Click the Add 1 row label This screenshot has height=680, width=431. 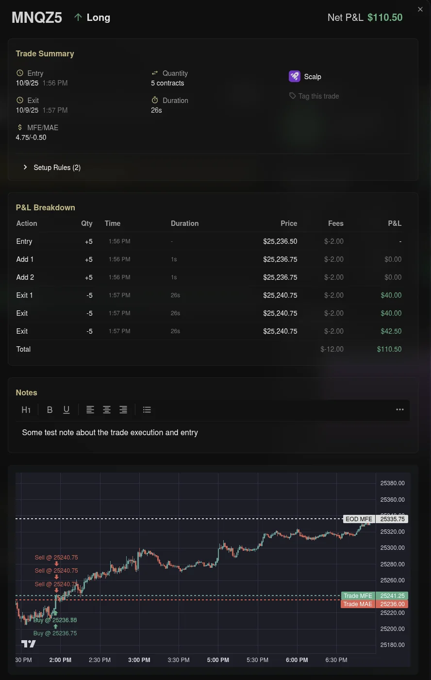pos(25,259)
